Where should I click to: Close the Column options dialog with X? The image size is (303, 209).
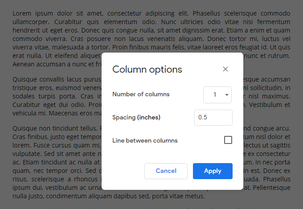(x=225, y=69)
